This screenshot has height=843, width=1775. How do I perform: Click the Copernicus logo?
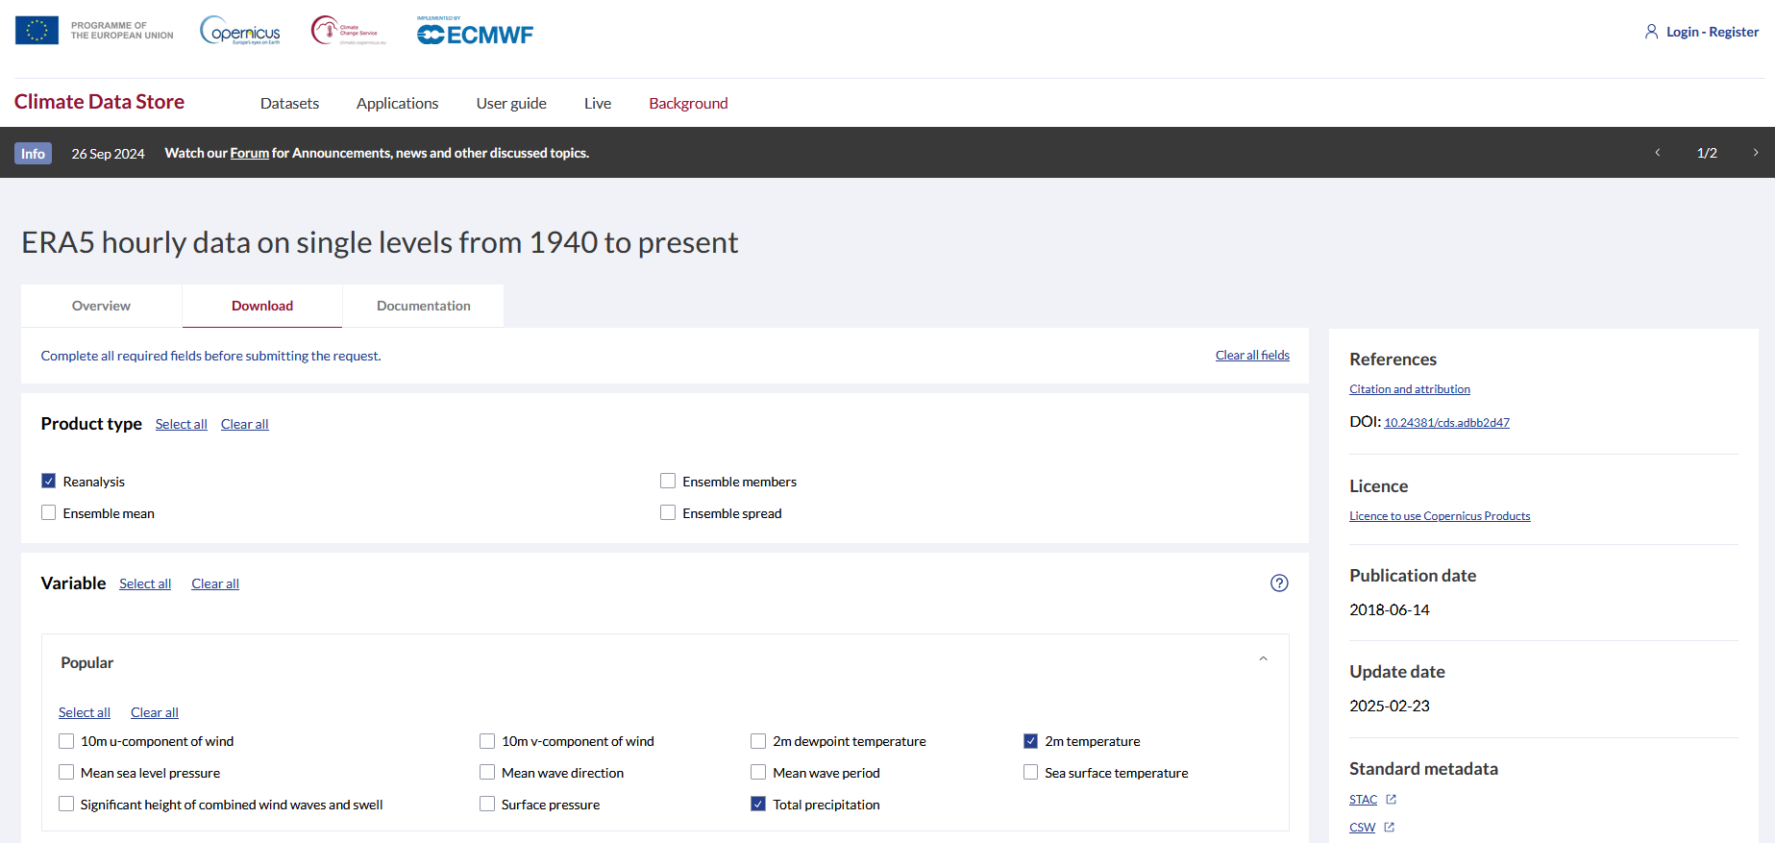[x=240, y=31]
